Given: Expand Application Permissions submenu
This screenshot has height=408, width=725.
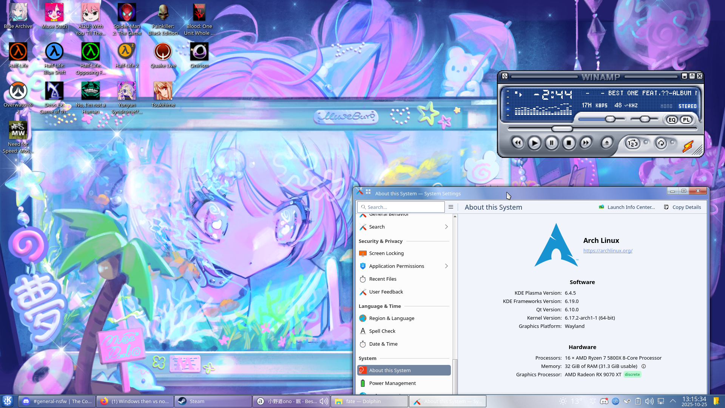Looking at the screenshot, I should 446,266.
